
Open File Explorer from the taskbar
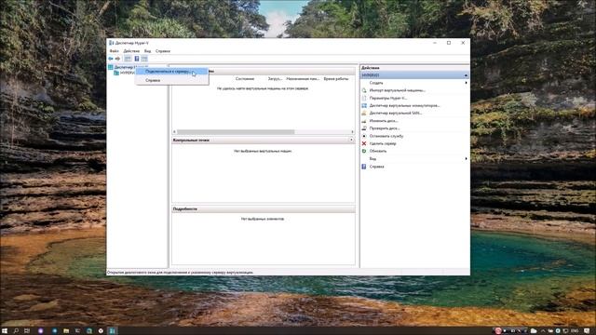(x=66, y=331)
